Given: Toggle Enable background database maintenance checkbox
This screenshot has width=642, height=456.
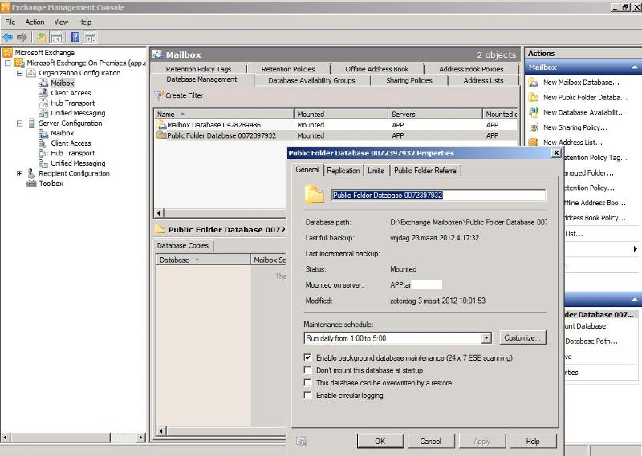Looking at the screenshot, I should [307, 358].
